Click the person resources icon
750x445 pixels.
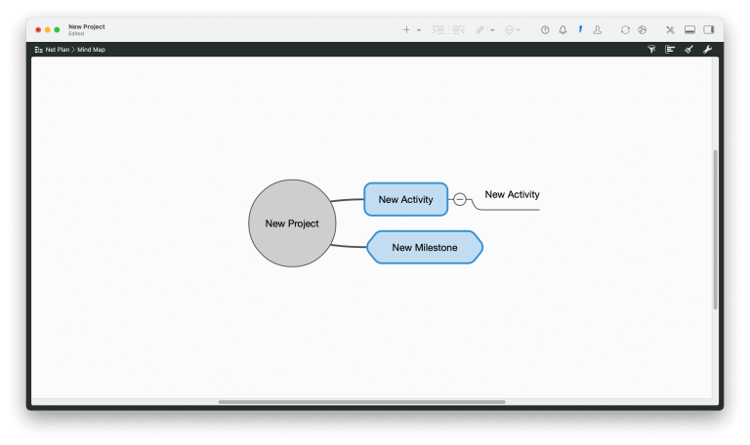coord(598,29)
